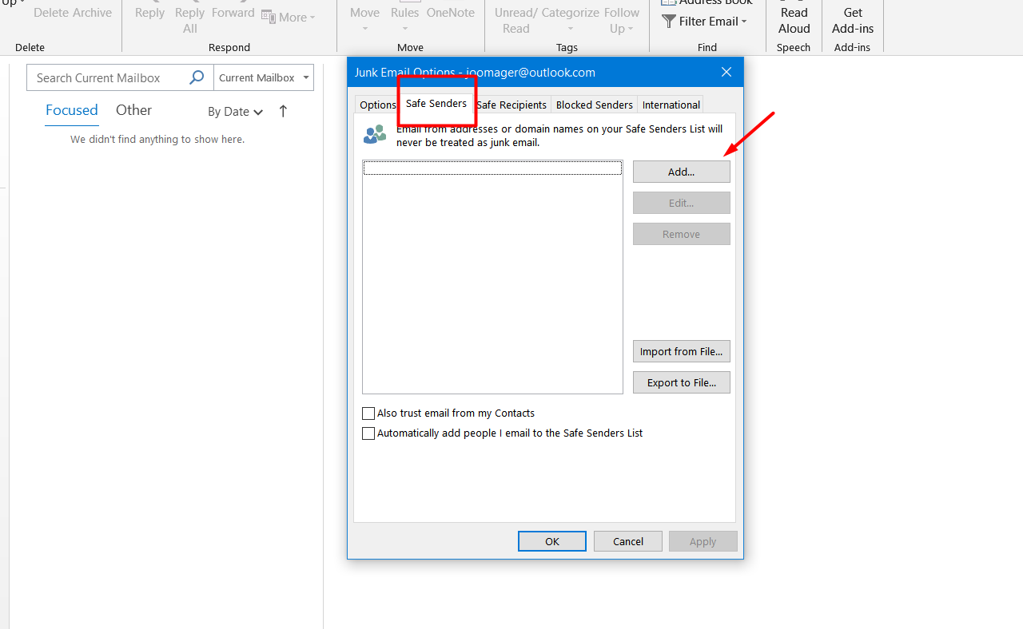Screen dimensions: 1023x629
Task: Open Get Add-ins from the ribbon
Action: [853, 21]
